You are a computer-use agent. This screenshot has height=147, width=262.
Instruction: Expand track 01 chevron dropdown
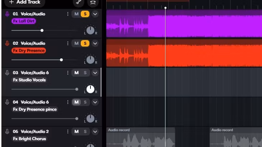point(95,14)
